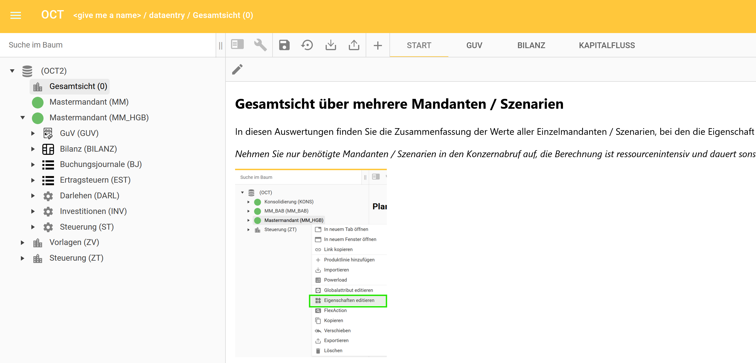The height and width of the screenshot is (363, 756).
Task: Switch to the BILANZ tab
Action: (x=531, y=45)
